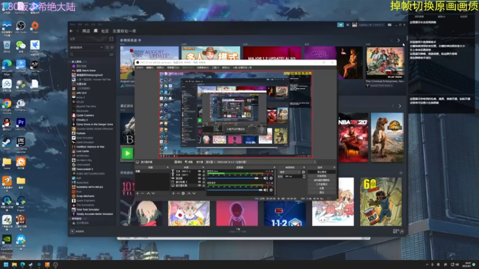Viewport: 479px width, 269px height.
Task: Remove scene with OBS minus icon
Action: [x=143, y=193]
